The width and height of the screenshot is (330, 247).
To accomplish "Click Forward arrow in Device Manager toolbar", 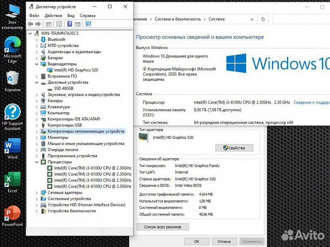I will click(x=38, y=24).
